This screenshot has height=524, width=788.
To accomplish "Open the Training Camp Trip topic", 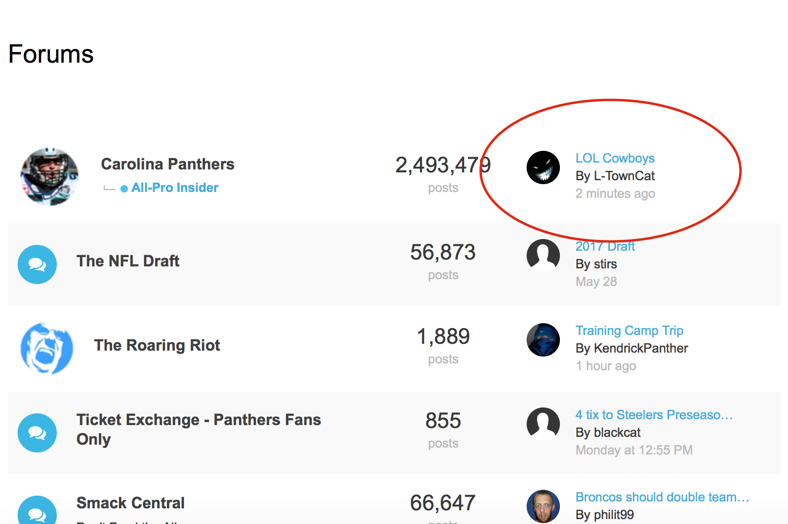I will (629, 331).
